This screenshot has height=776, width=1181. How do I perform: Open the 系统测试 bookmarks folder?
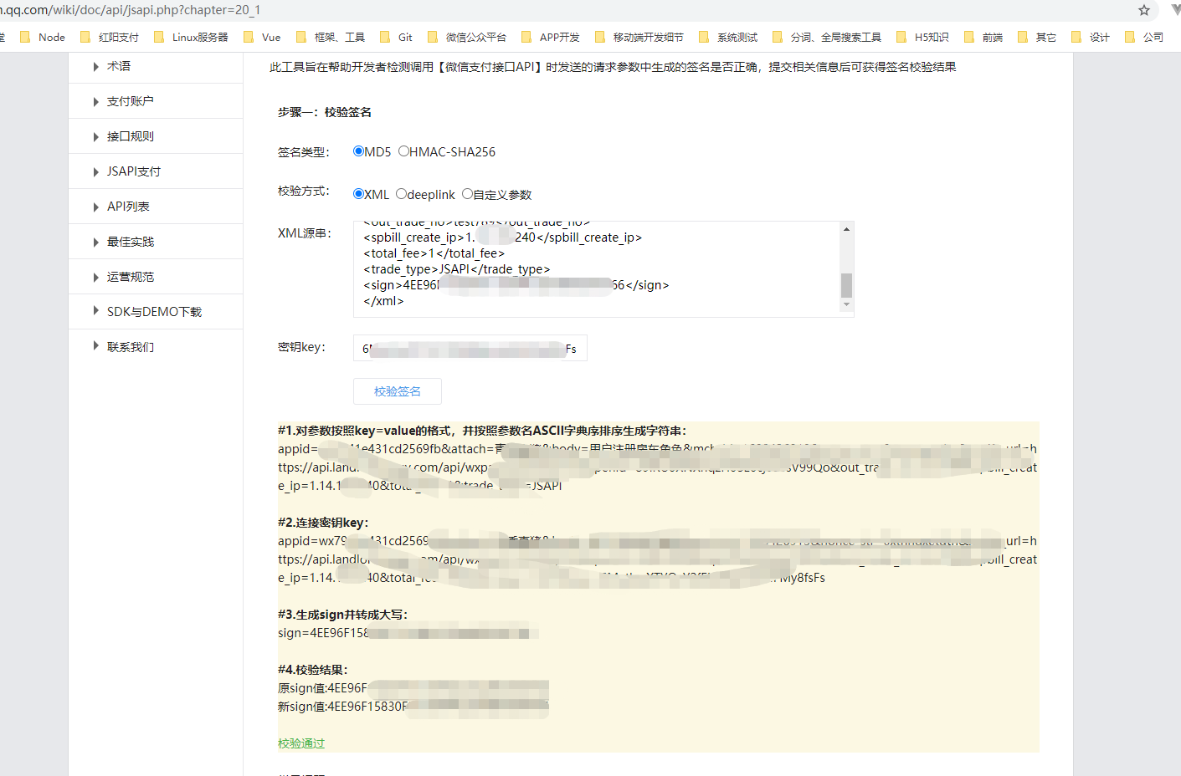pyautogui.click(x=728, y=37)
